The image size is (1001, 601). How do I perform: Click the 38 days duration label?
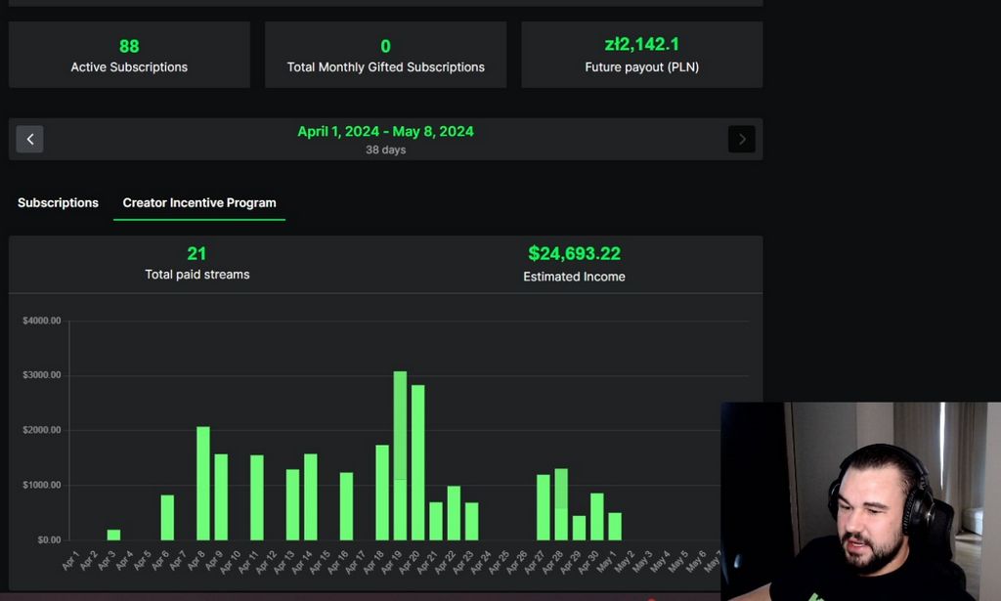pyautogui.click(x=385, y=150)
